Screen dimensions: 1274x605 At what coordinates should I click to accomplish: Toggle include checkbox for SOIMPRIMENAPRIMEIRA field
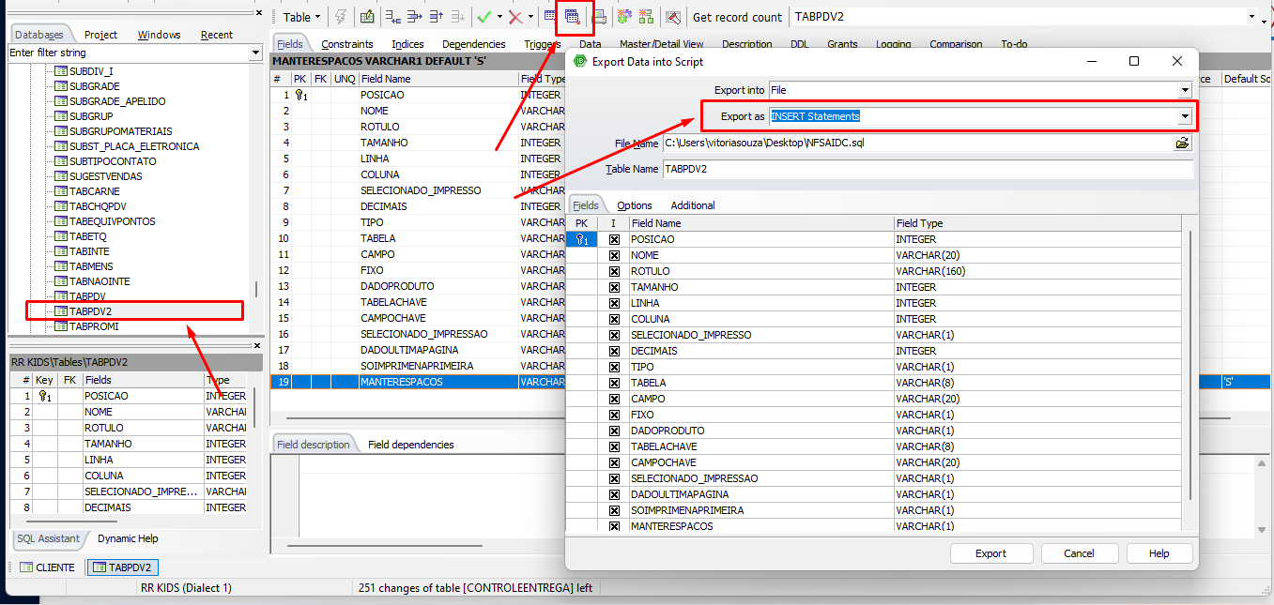coord(614,510)
